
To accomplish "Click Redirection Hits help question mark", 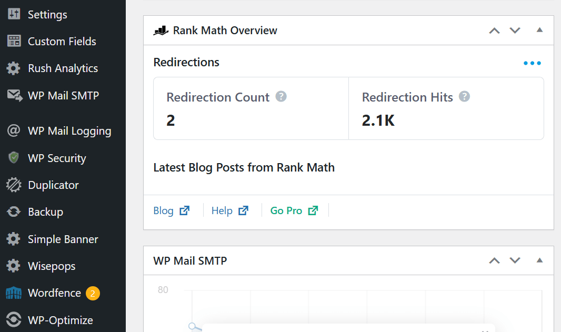I will pyautogui.click(x=464, y=97).
